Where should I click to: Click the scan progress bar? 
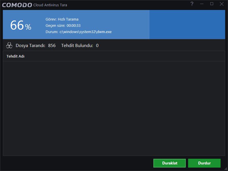114,25
